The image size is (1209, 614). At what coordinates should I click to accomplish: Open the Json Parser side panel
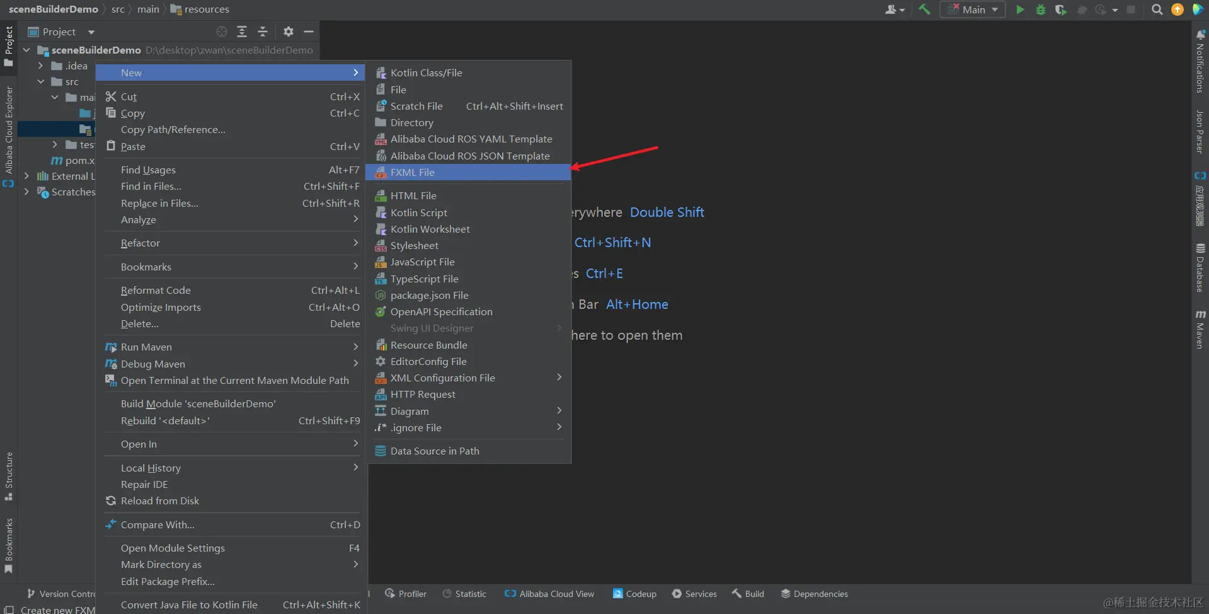pyautogui.click(x=1200, y=132)
